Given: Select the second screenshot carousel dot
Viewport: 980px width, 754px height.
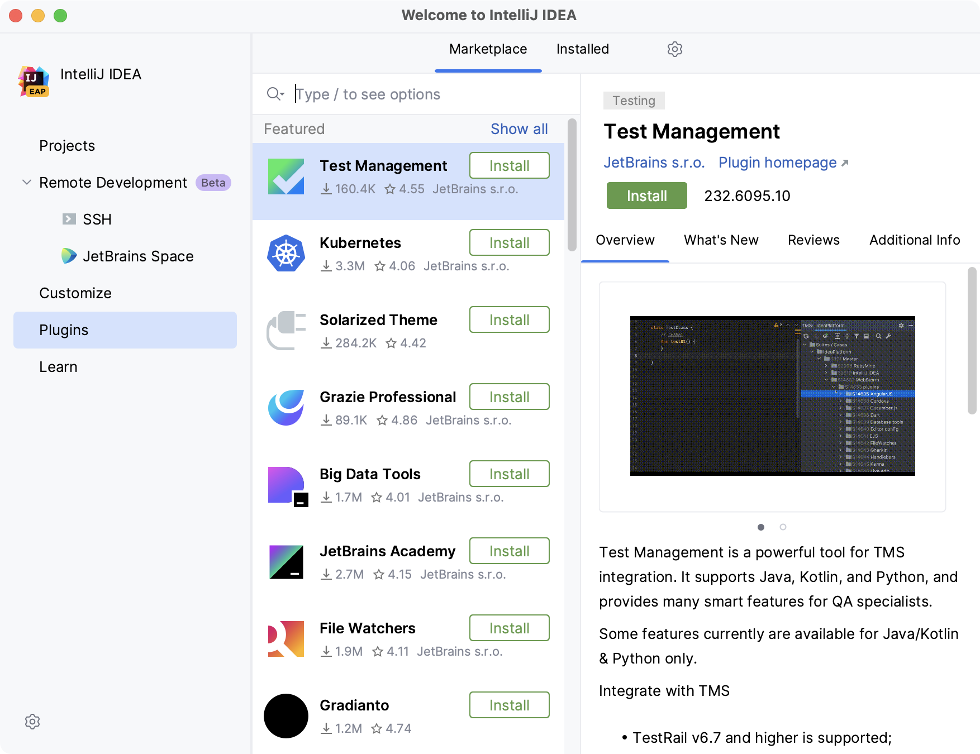Looking at the screenshot, I should (x=783, y=527).
